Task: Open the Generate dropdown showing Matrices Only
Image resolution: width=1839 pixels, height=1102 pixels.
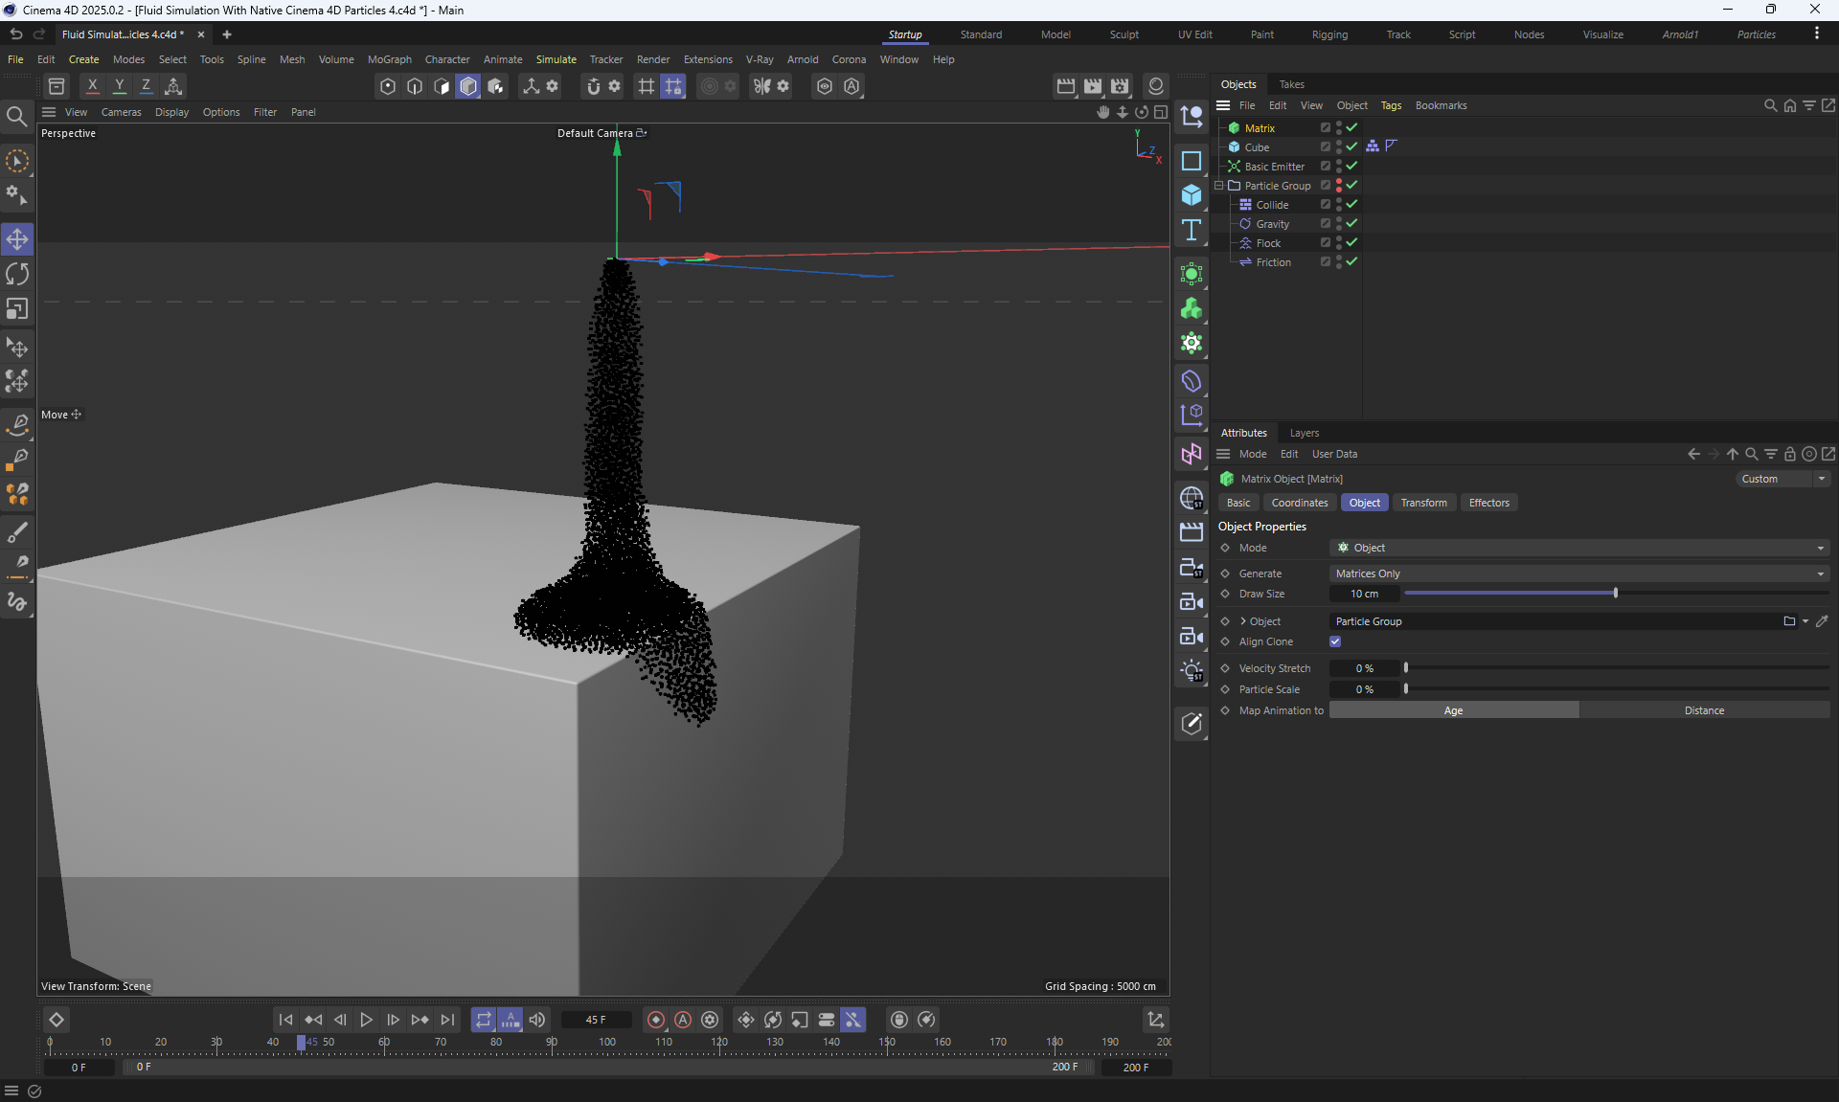Action: 1578,573
